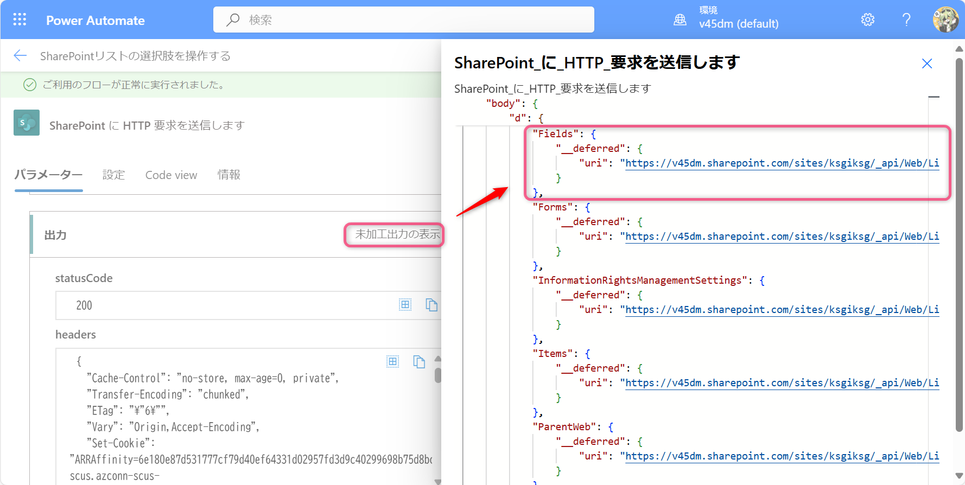This screenshot has width=965, height=485.
Task: Click 未加工出力の表示 link
Action: click(397, 234)
